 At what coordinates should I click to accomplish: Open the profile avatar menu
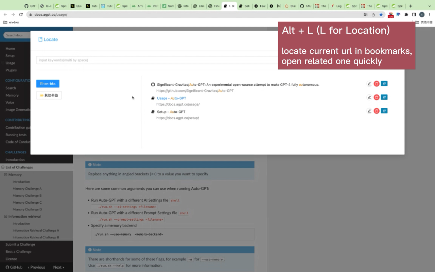tap(422, 15)
